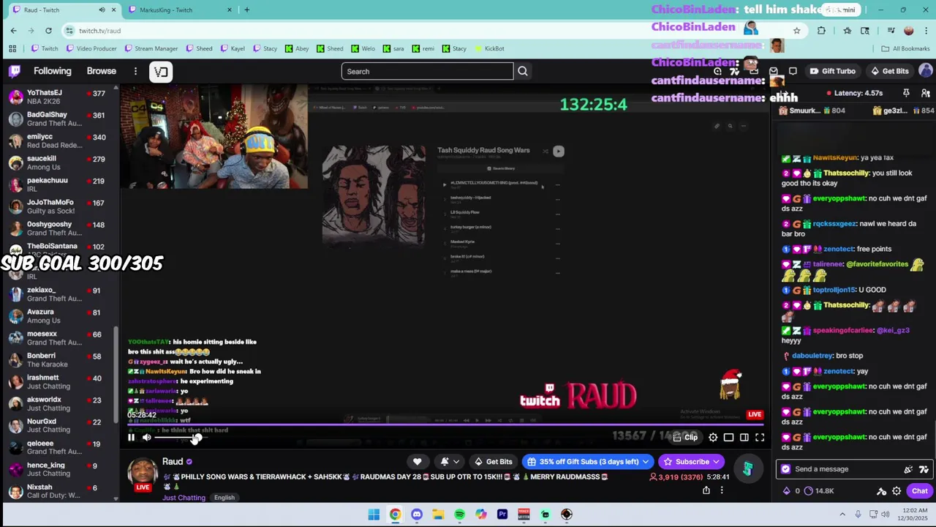This screenshot has height=527, width=936.
Task: Mute the stream volume speaker icon
Action: point(147,437)
